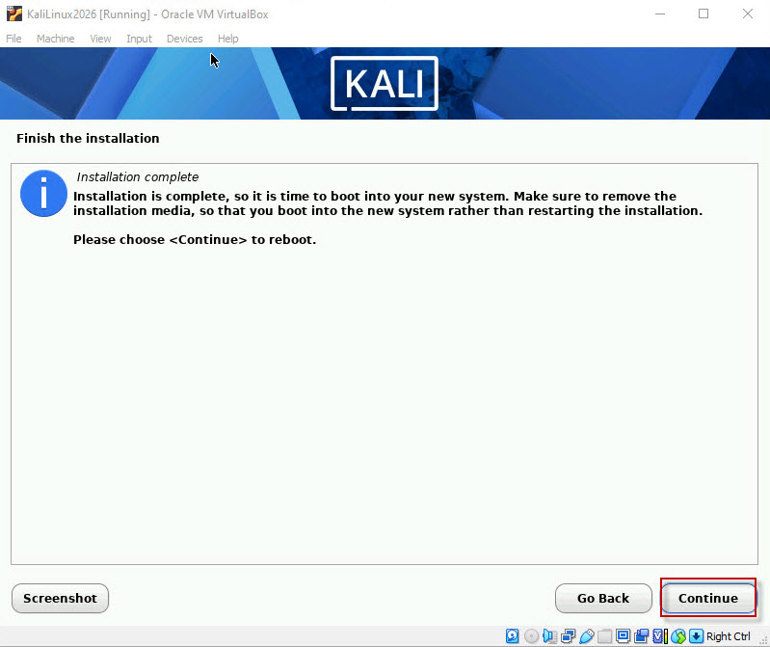Click 'Please choose <Continue> to reboot.' text

[x=195, y=240]
